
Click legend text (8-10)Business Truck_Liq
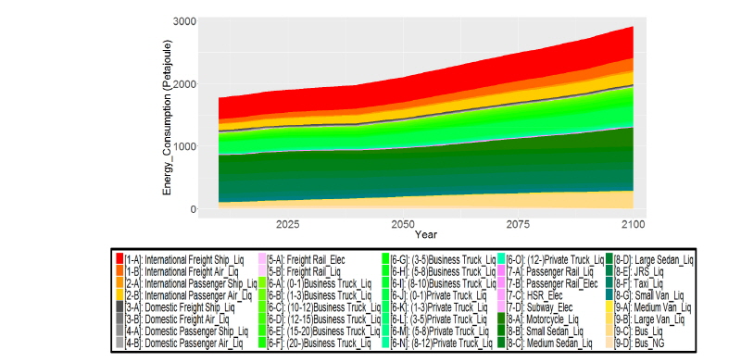pos(453,283)
